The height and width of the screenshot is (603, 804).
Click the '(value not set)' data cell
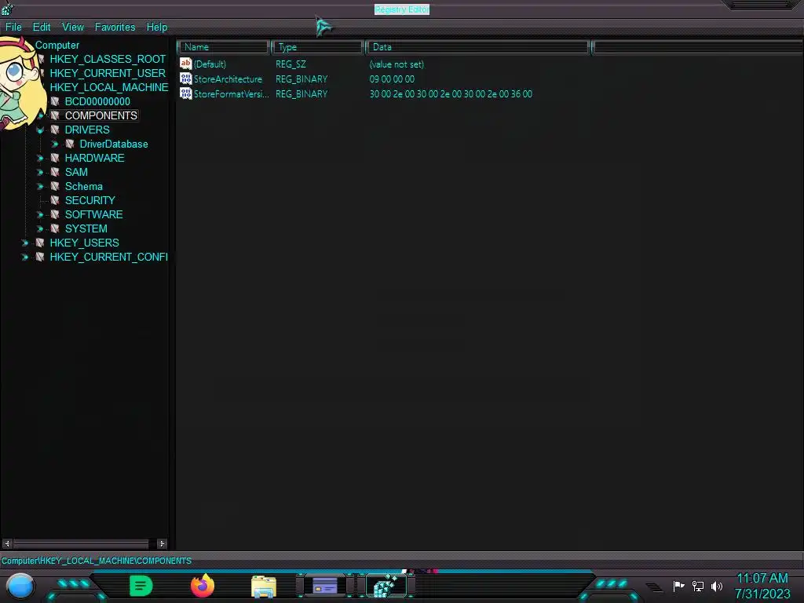(x=397, y=64)
